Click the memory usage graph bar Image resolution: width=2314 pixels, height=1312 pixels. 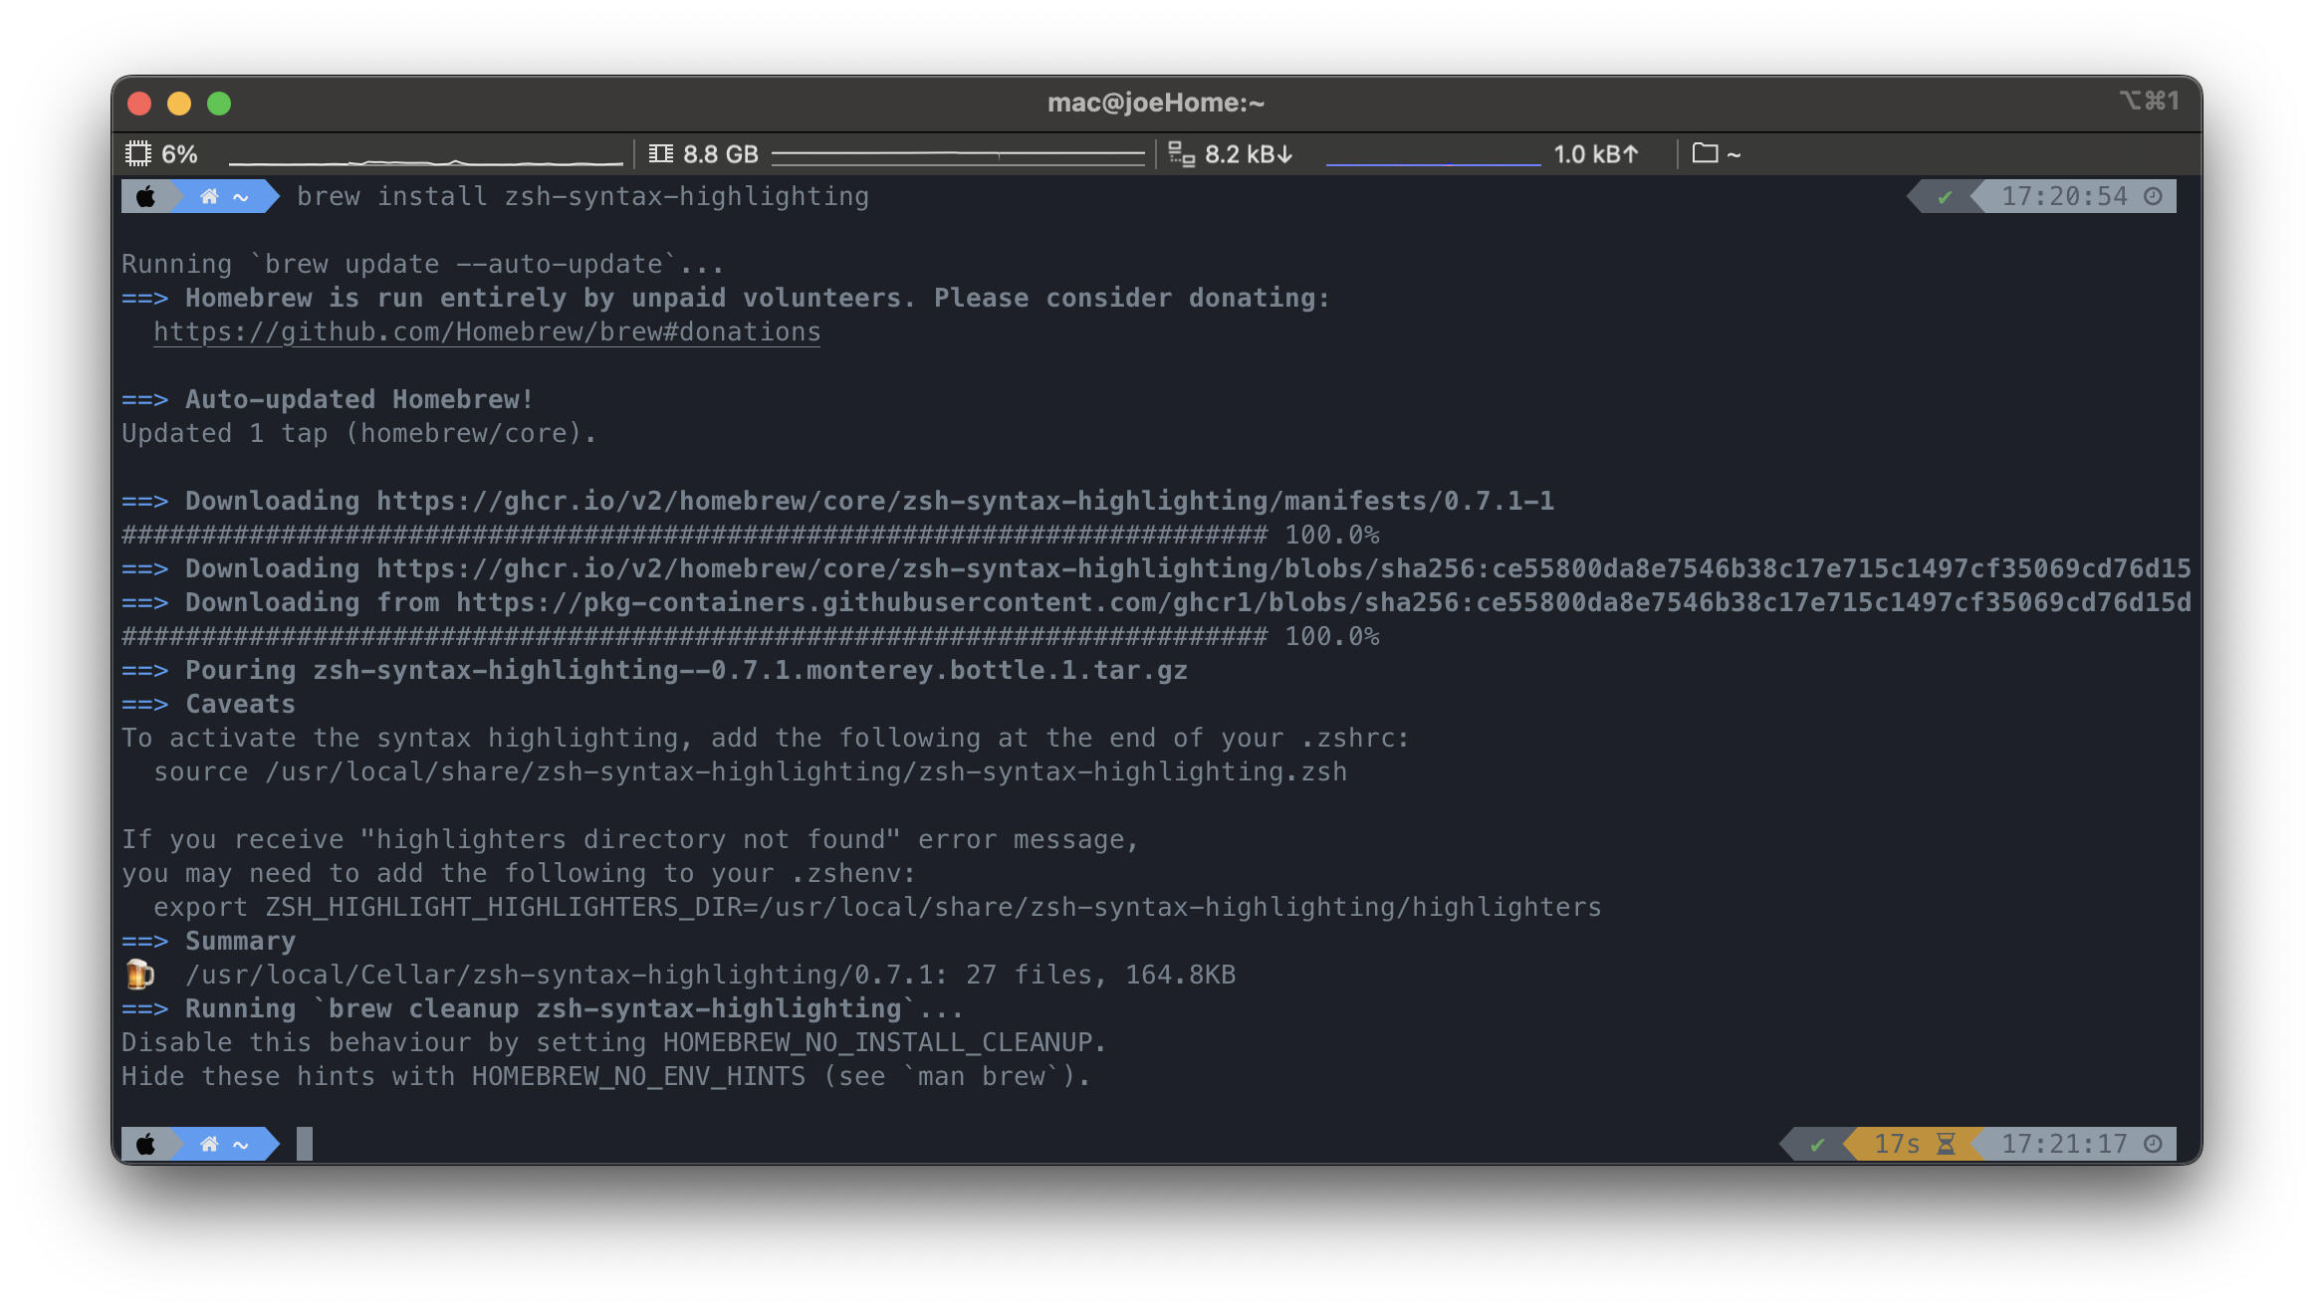coord(957,155)
